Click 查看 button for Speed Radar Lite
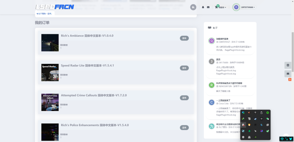 (184, 68)
